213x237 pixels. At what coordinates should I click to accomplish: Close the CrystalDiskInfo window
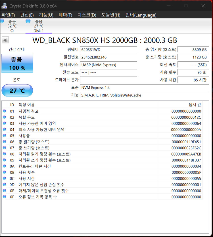(x=203, y=6)
